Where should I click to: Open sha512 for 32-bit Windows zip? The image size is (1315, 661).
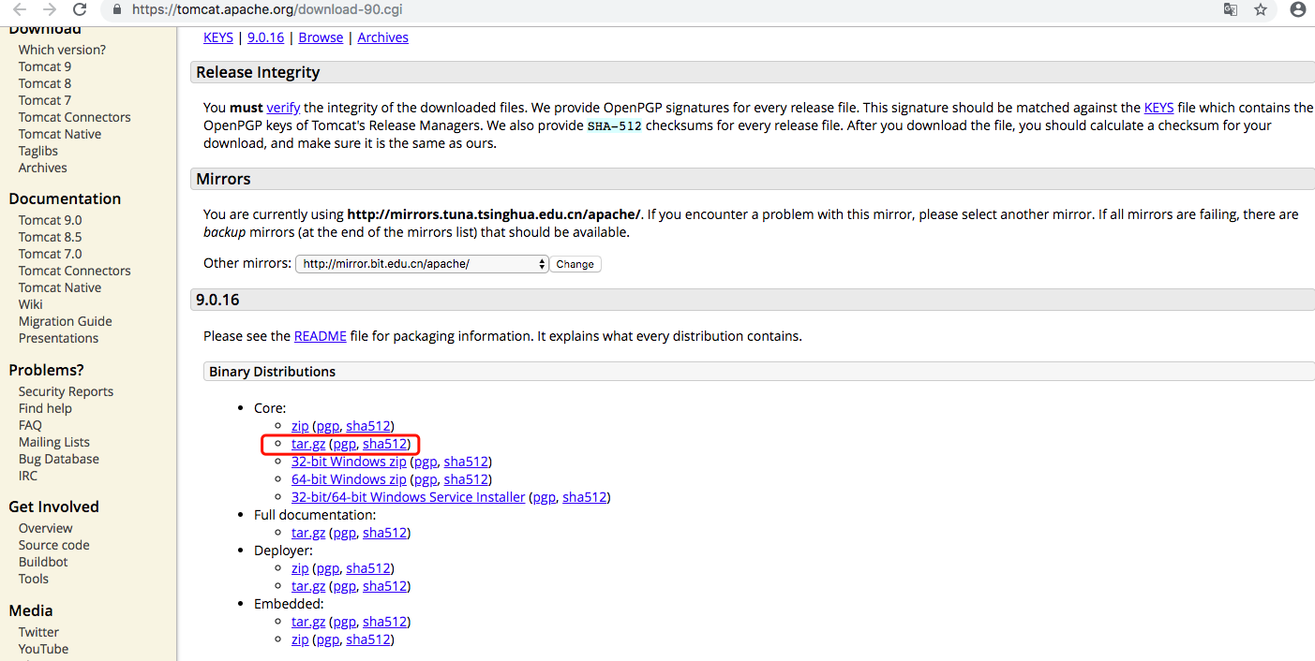point(466,462)
